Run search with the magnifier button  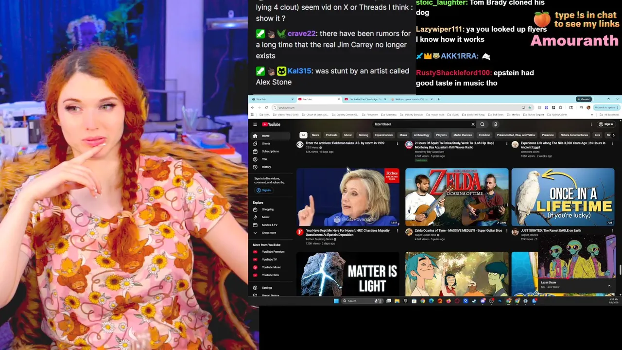pos(482,124)
